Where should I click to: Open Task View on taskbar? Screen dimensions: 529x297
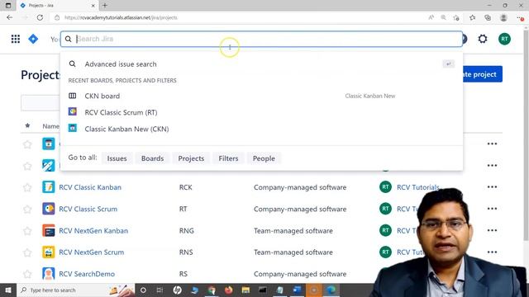(160, 290)
